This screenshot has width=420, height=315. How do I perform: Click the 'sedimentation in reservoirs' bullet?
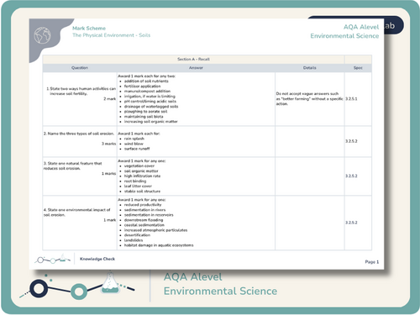click(149, 215)
